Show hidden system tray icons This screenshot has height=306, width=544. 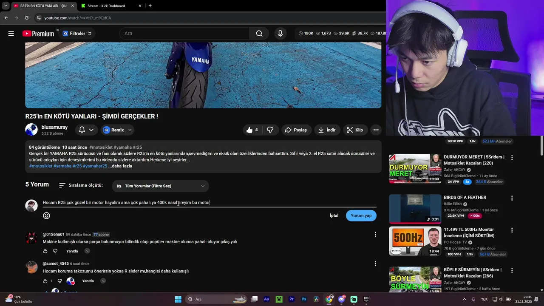[x=464, y=299]
